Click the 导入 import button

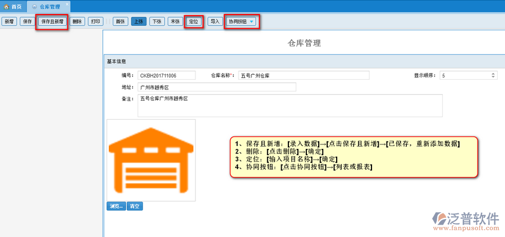pos(215,22)
